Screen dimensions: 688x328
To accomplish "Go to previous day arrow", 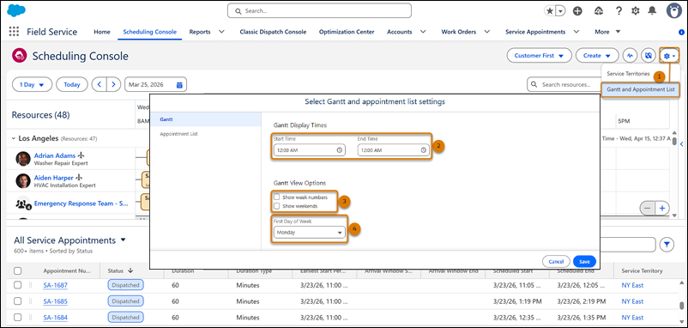I will 100,85.
